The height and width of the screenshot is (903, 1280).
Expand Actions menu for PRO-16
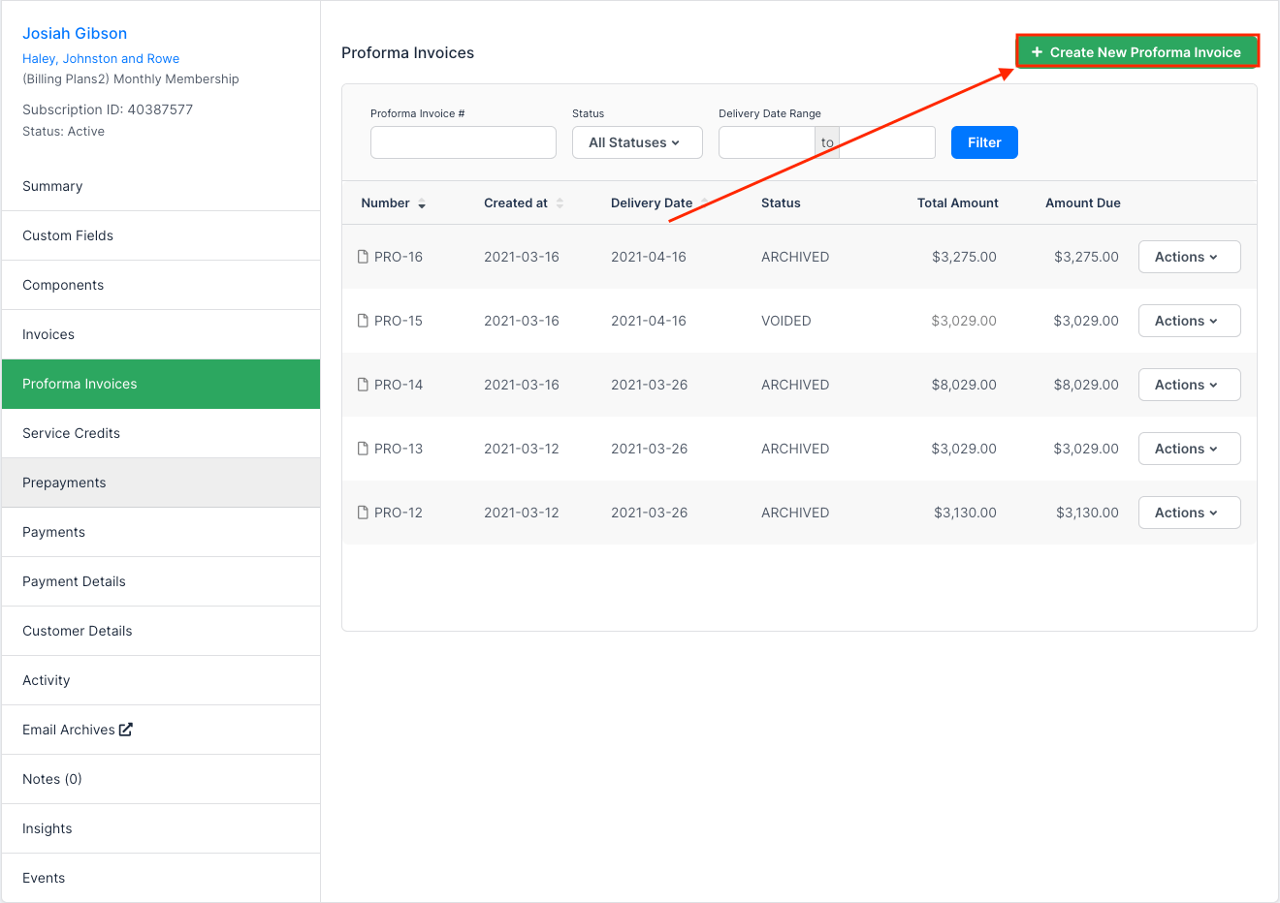[1189, 257]
